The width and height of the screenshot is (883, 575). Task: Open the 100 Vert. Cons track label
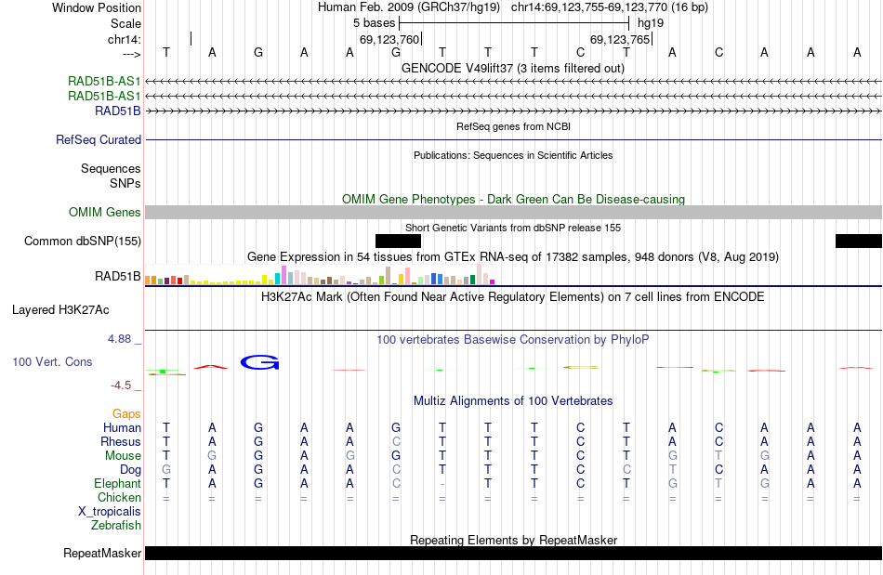click(52, 361)
